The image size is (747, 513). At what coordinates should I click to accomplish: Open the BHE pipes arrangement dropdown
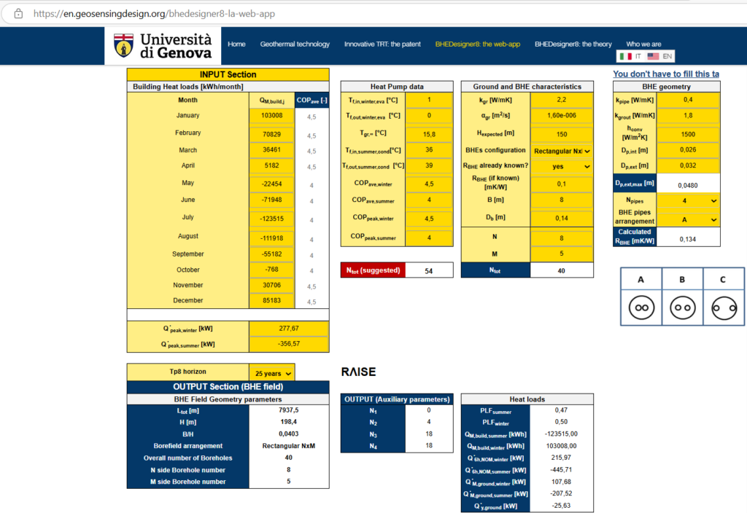click(688, 219)
